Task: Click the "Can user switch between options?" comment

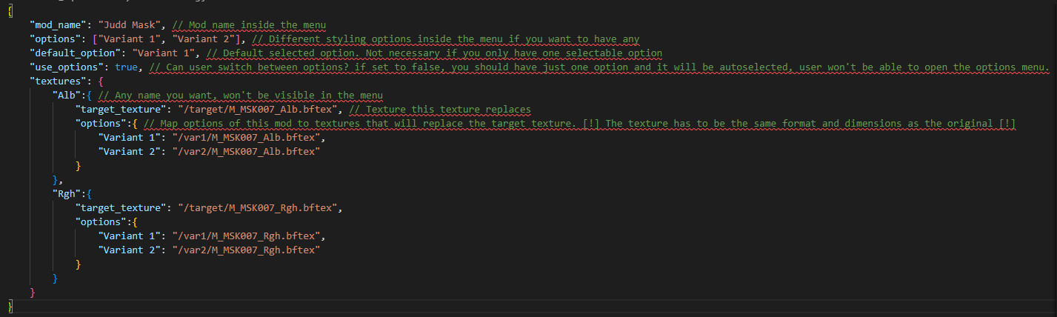Action: click(599, 67)
